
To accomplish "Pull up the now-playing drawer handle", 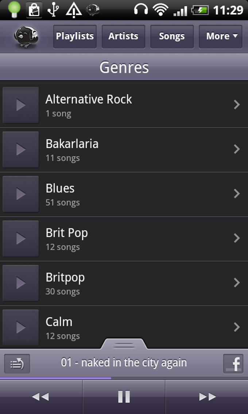I will point(124,344).
